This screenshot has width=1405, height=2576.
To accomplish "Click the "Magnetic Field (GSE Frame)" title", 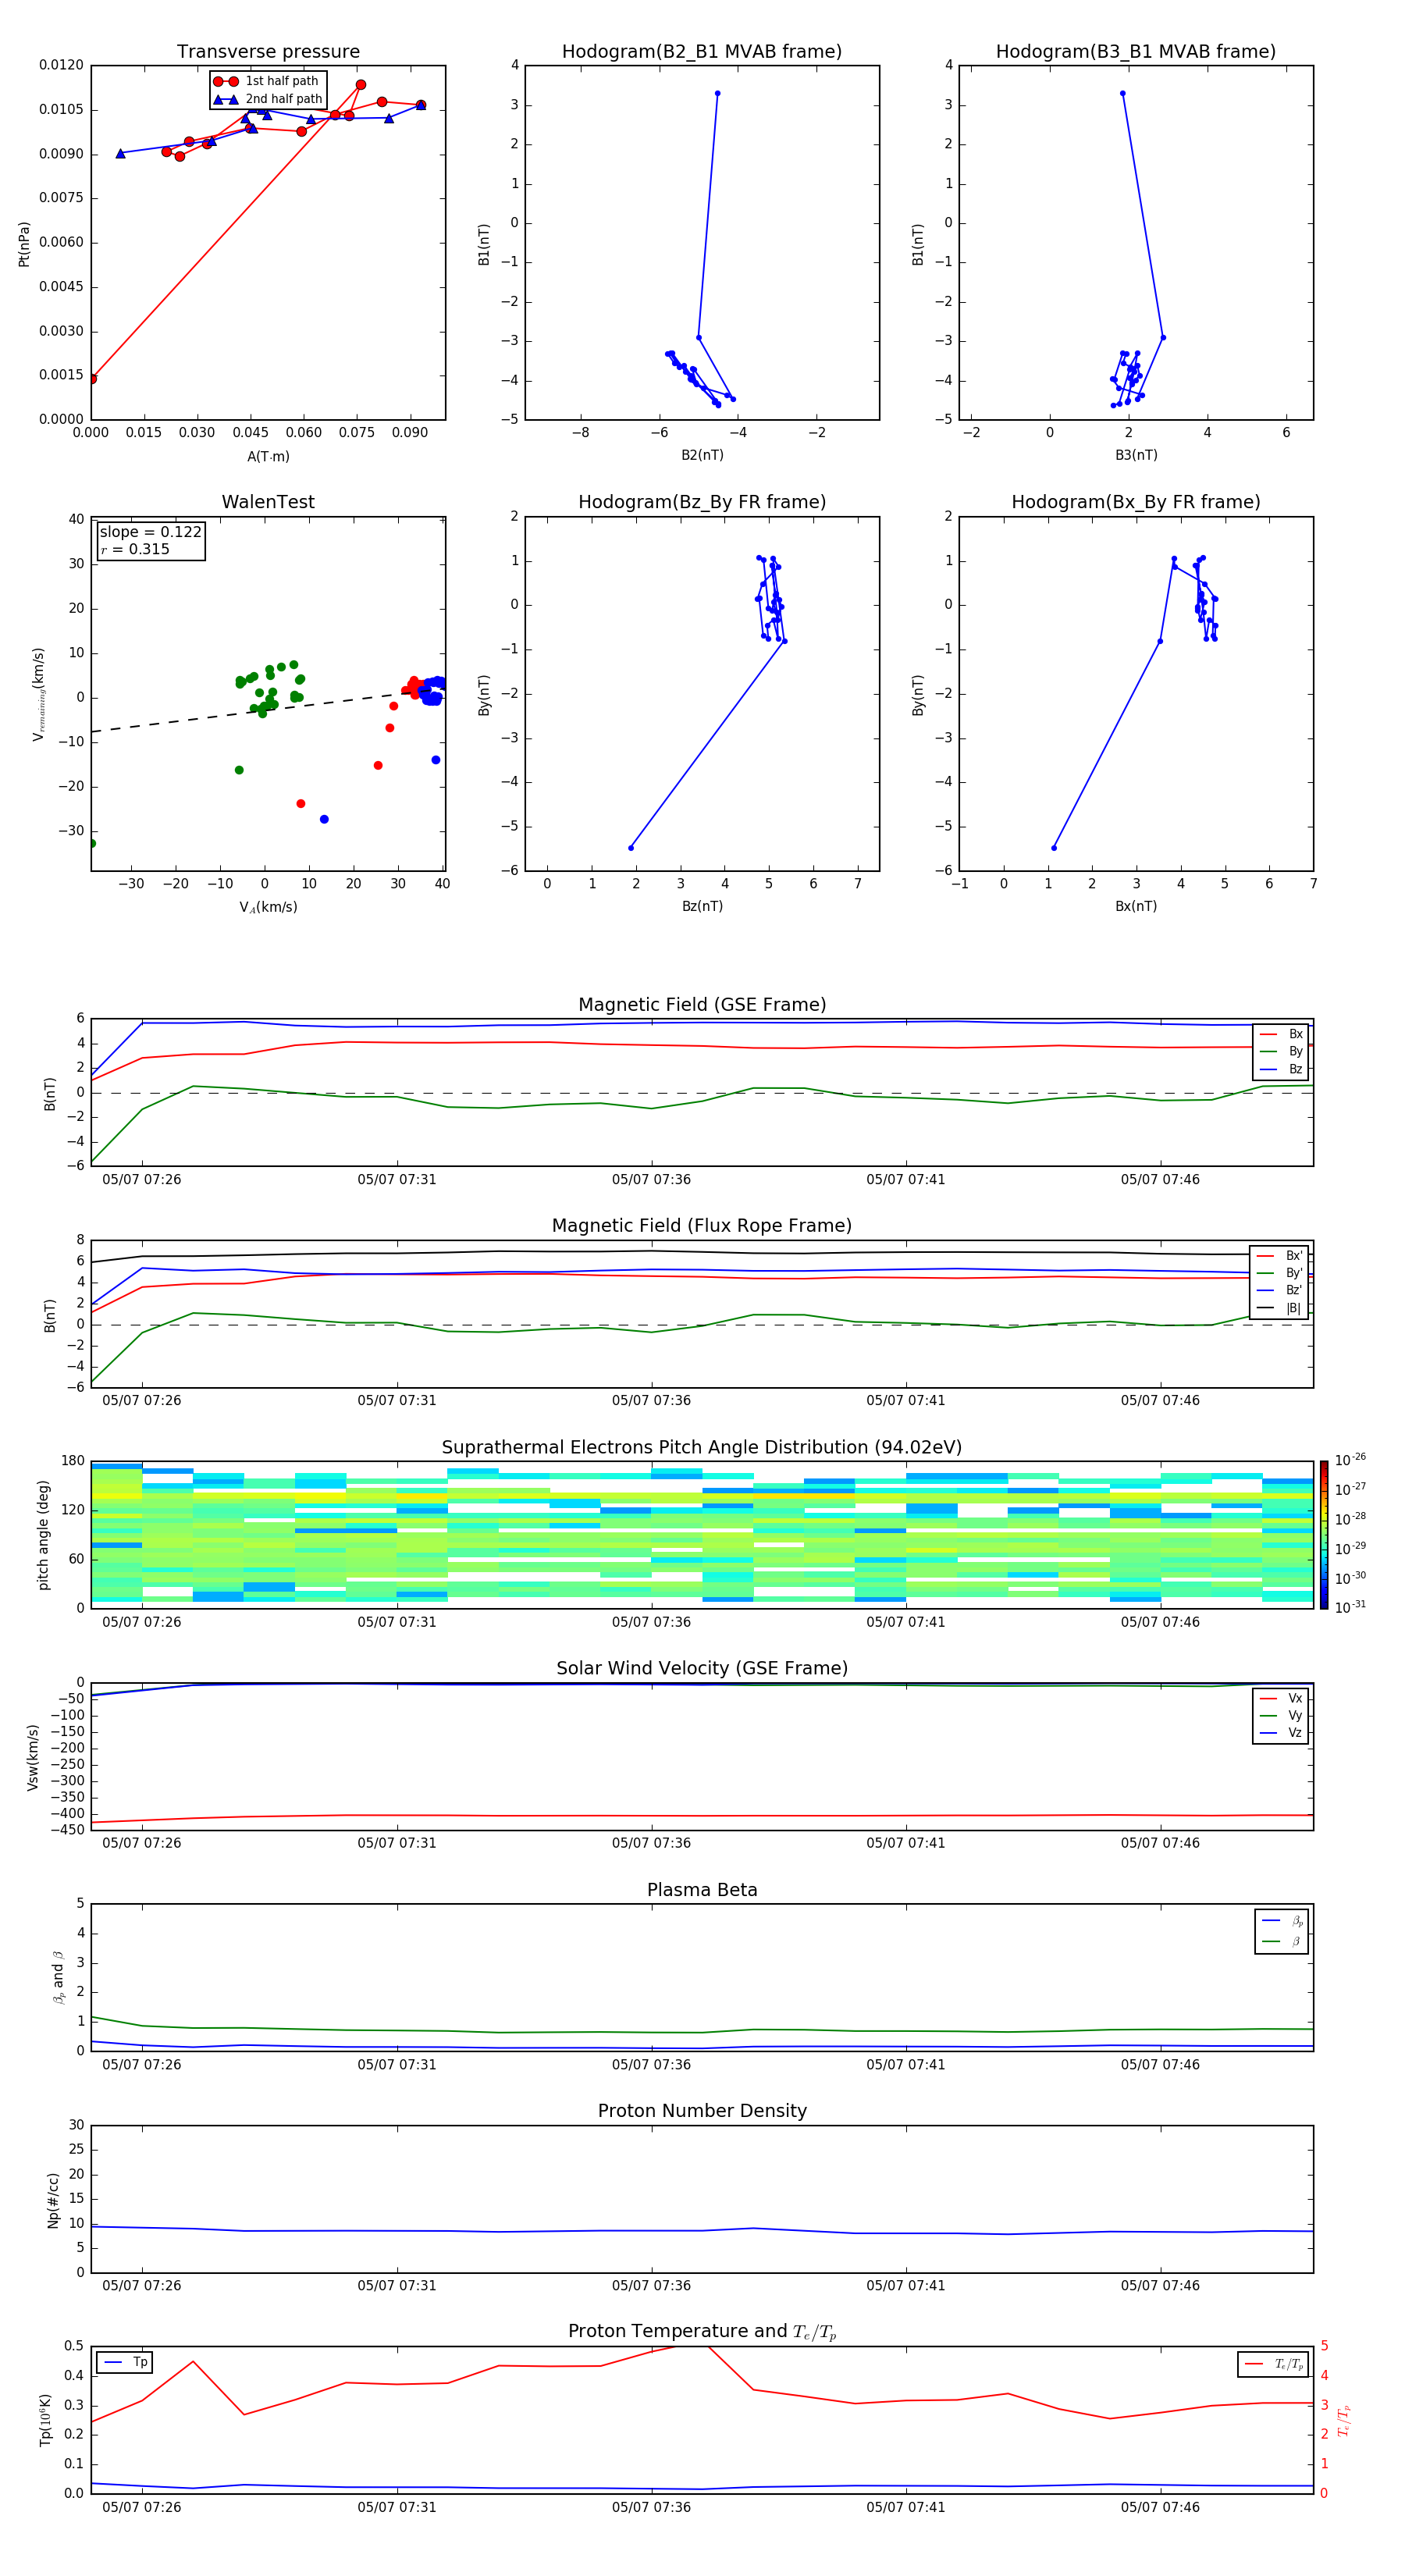I will coord(702,1005).
